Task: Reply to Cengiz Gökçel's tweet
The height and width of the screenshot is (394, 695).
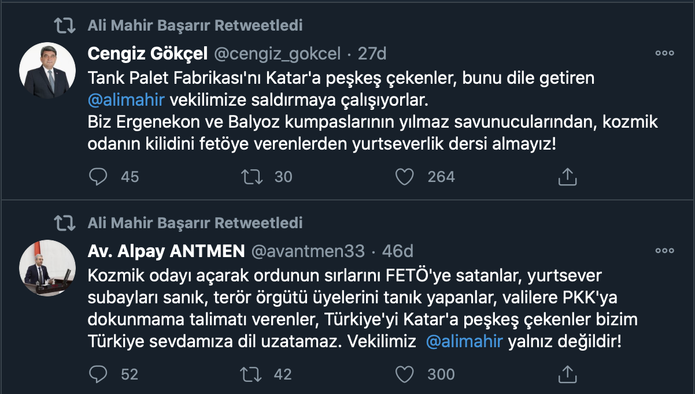Action: pos(98,177)
